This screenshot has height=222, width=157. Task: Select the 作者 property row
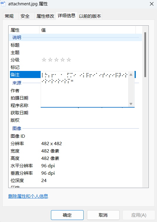15,91
